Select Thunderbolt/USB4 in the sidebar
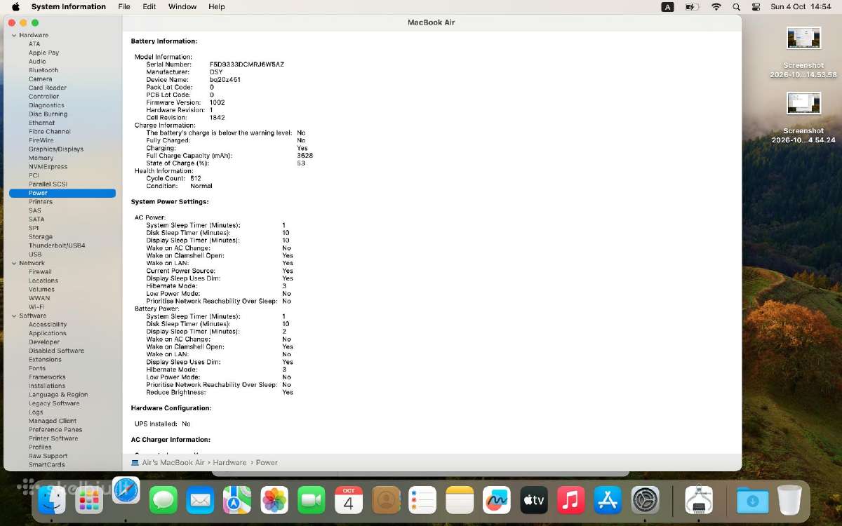Image resolution: width=842 pixels, height=526 pixels. [x=57, y=245]
